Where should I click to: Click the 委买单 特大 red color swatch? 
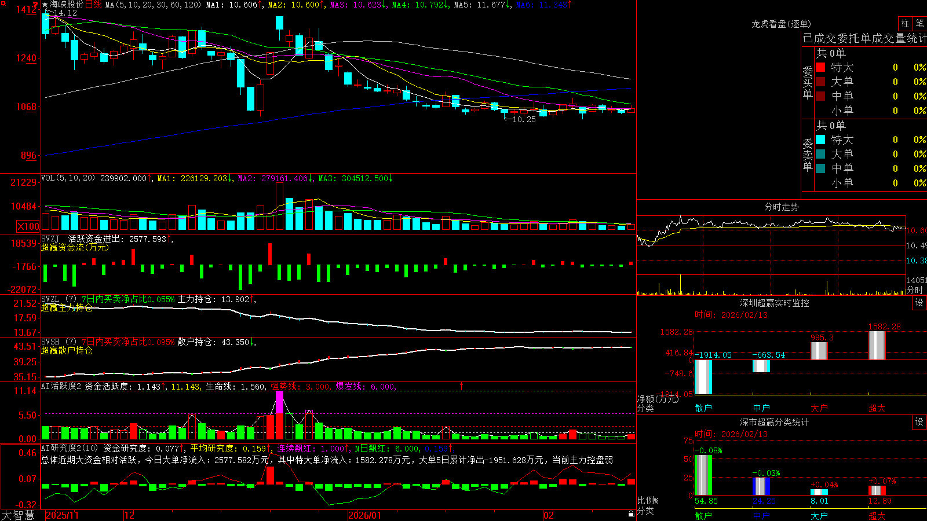click(820, 67)
